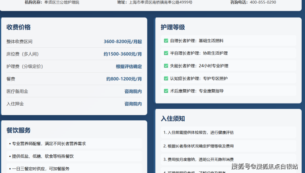Click the value 约1500-3600元/月
The height and width of the screenshot is (173, 305).
[123, 54]
